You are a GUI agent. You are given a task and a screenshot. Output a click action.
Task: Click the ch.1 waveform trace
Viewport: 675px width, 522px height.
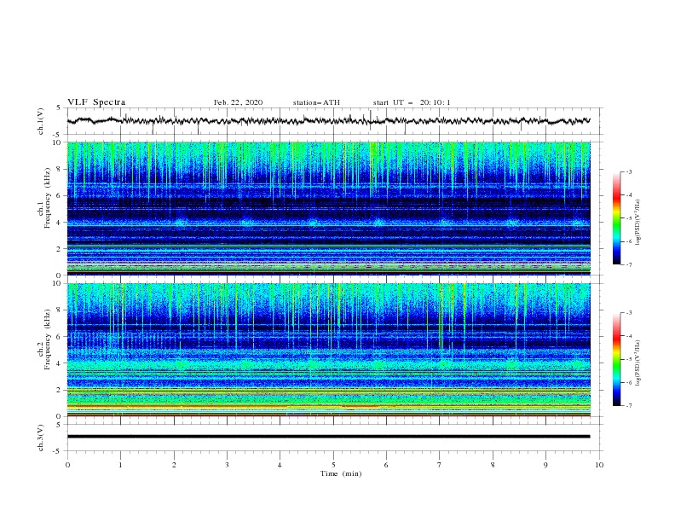[x=328, y=121]
